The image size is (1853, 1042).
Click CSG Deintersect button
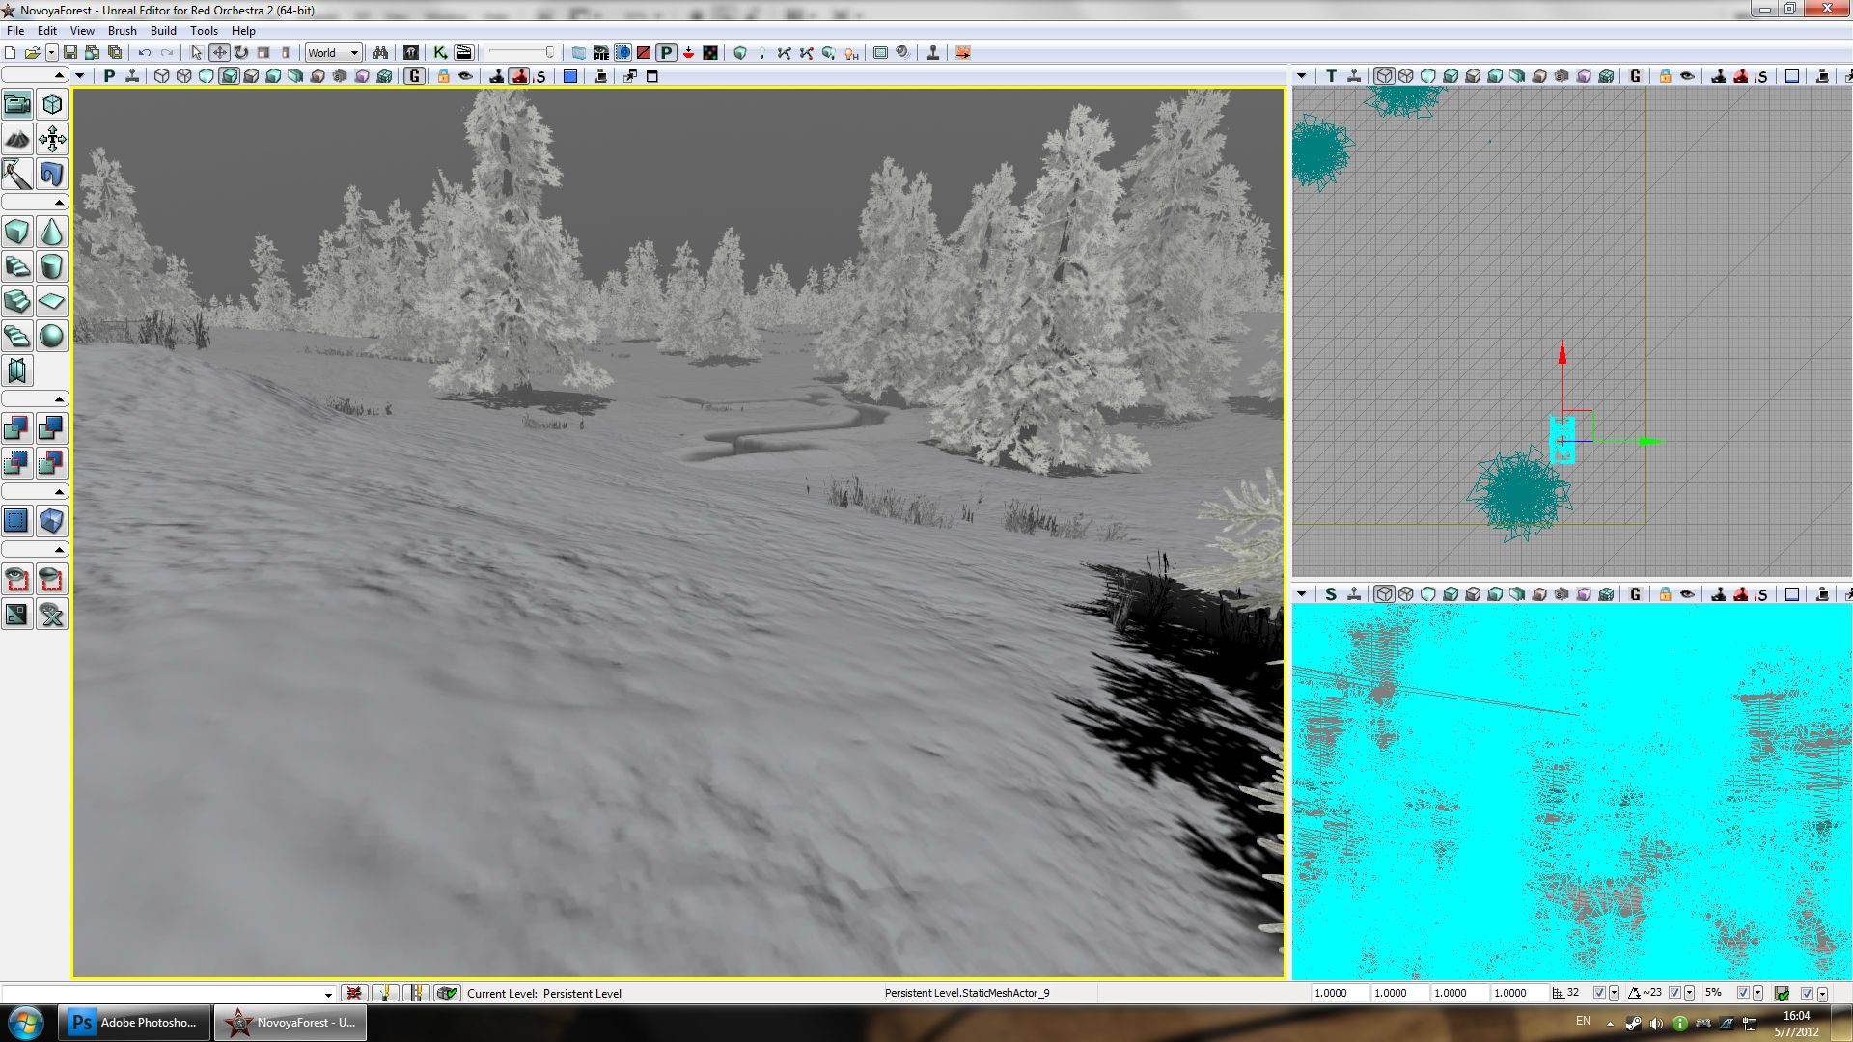[52, 463]
